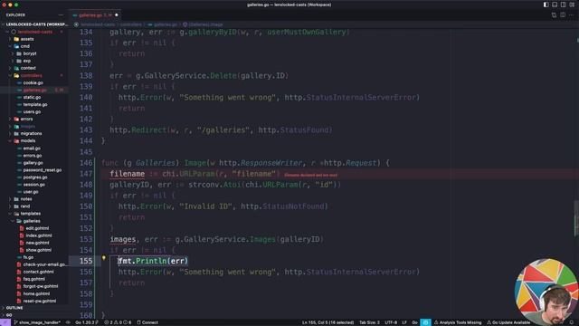579x326 pixels.
Task: Select galleries.go in the explorer tree
Action: tap(34, 91)
